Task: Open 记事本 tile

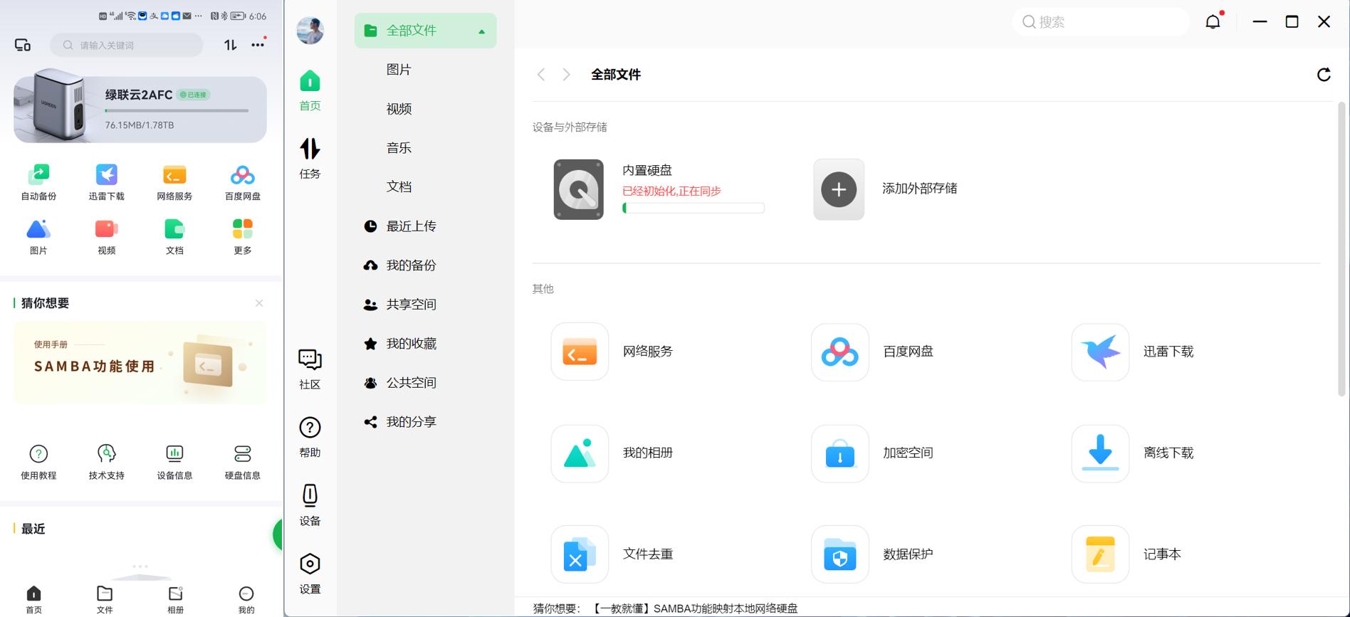Action: tap(1100, 554)
